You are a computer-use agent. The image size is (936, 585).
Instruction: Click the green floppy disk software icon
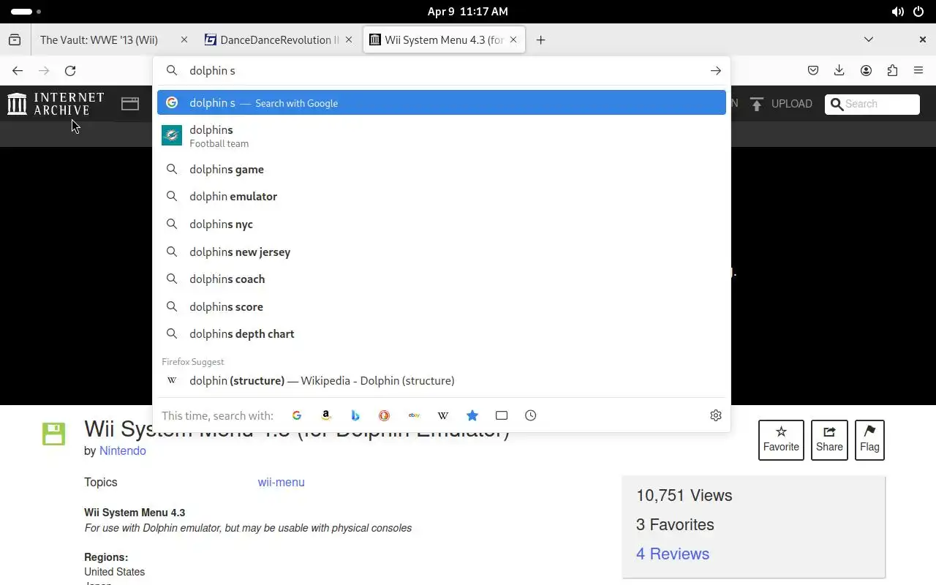(53, 434)
